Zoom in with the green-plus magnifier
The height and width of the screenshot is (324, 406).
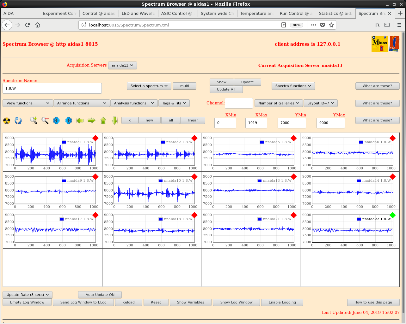pyautogui.click(x=34, y=121)
